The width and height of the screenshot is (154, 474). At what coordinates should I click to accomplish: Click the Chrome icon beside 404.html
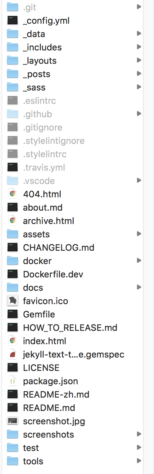tap(13, 194)
